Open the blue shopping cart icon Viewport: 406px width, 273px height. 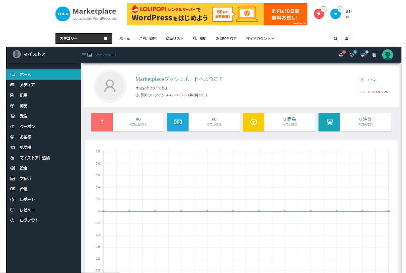[335, 14]
